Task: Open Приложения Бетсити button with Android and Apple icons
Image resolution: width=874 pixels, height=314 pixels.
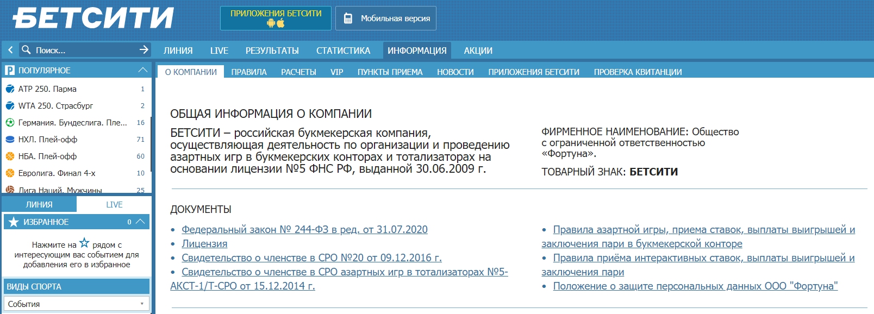Action: (276, 18)
